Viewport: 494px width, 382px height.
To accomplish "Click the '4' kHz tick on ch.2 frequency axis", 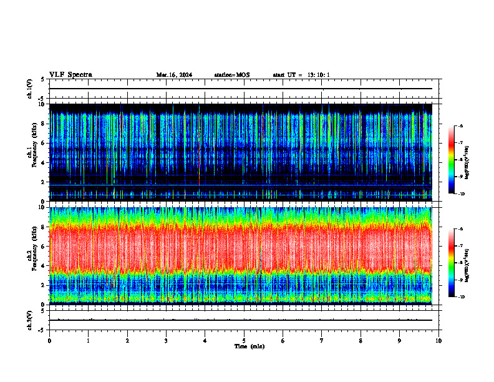I will (44, 266).
